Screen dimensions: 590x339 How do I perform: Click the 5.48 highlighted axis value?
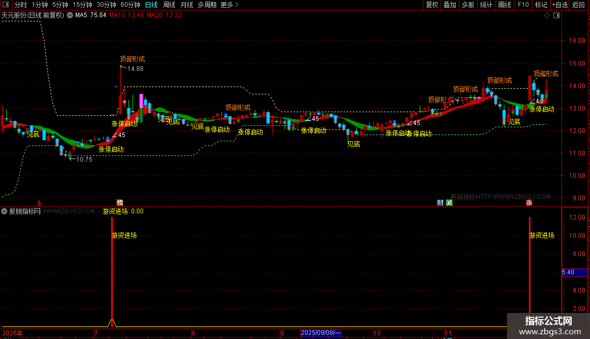574,272
